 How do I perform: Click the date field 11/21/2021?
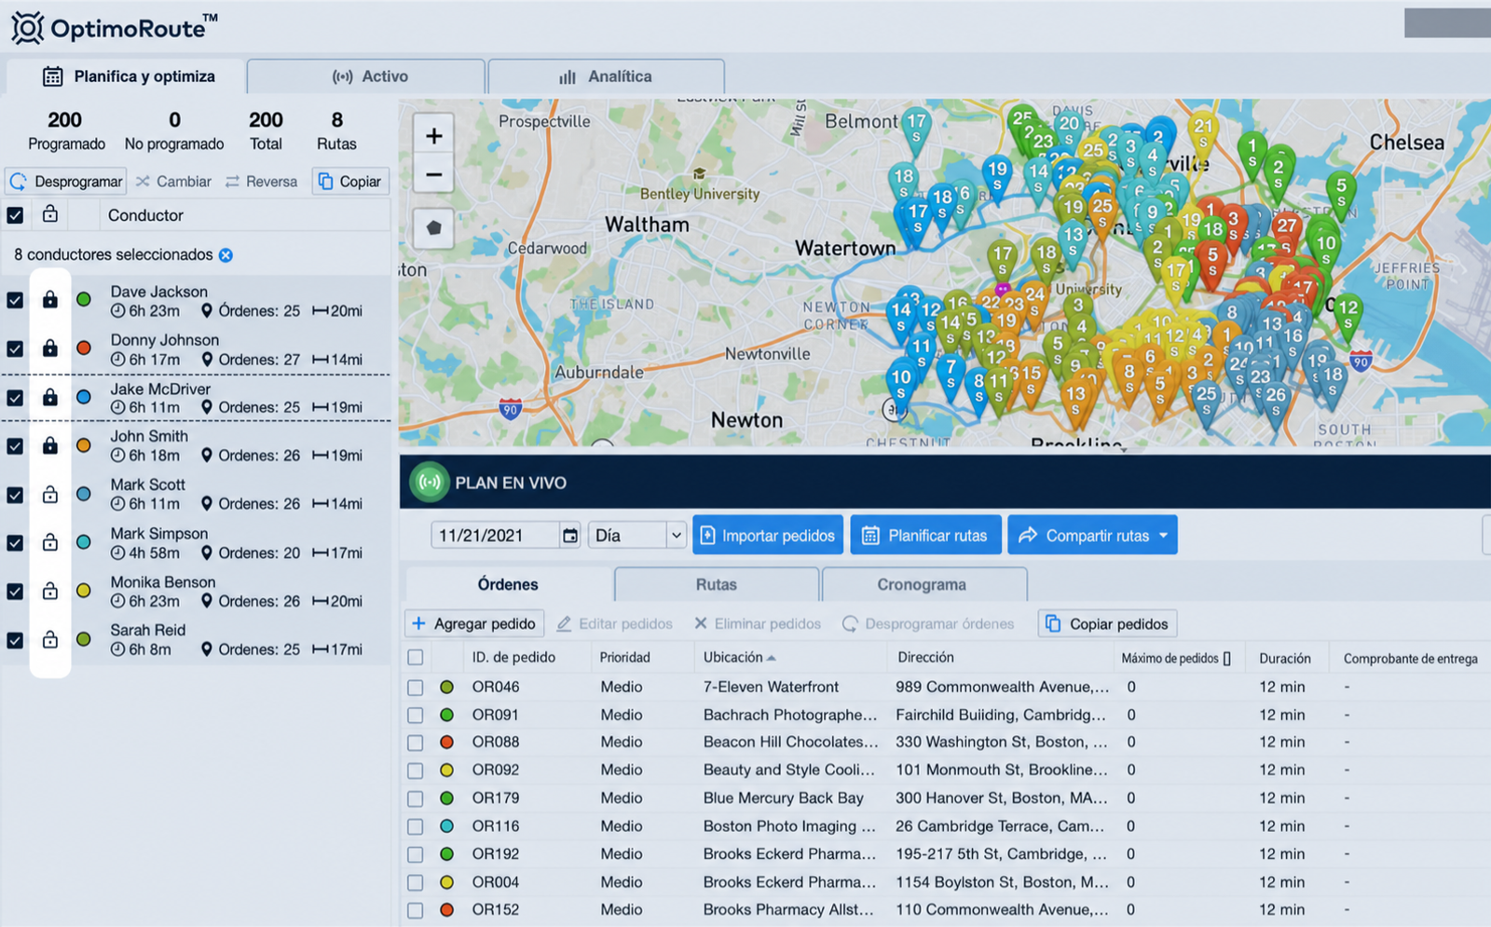click(x=496, y=536)
